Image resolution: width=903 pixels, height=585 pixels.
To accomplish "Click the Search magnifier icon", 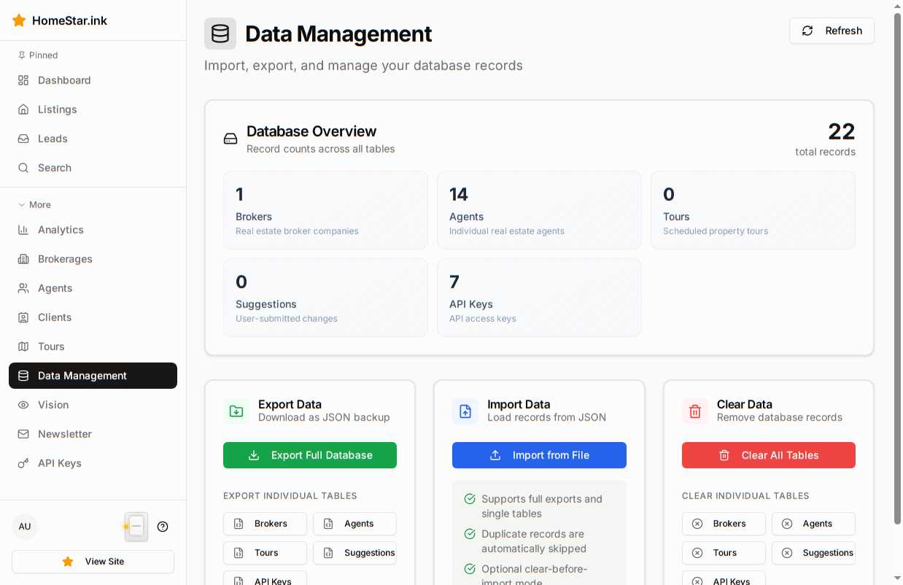I will click(x=23, y=168).
